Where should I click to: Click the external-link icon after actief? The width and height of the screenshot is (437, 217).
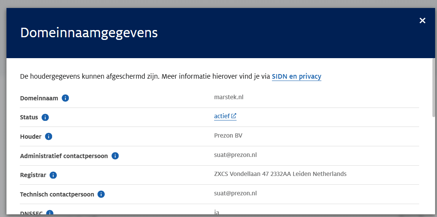pos(234,116)
